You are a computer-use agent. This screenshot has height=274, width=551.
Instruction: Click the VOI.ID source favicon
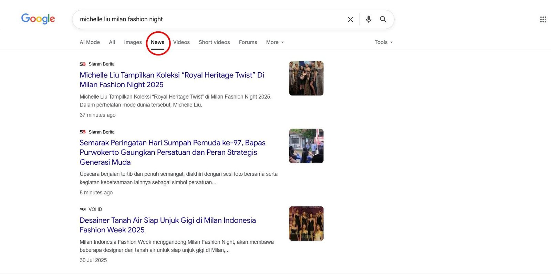[x=83, y=209]
